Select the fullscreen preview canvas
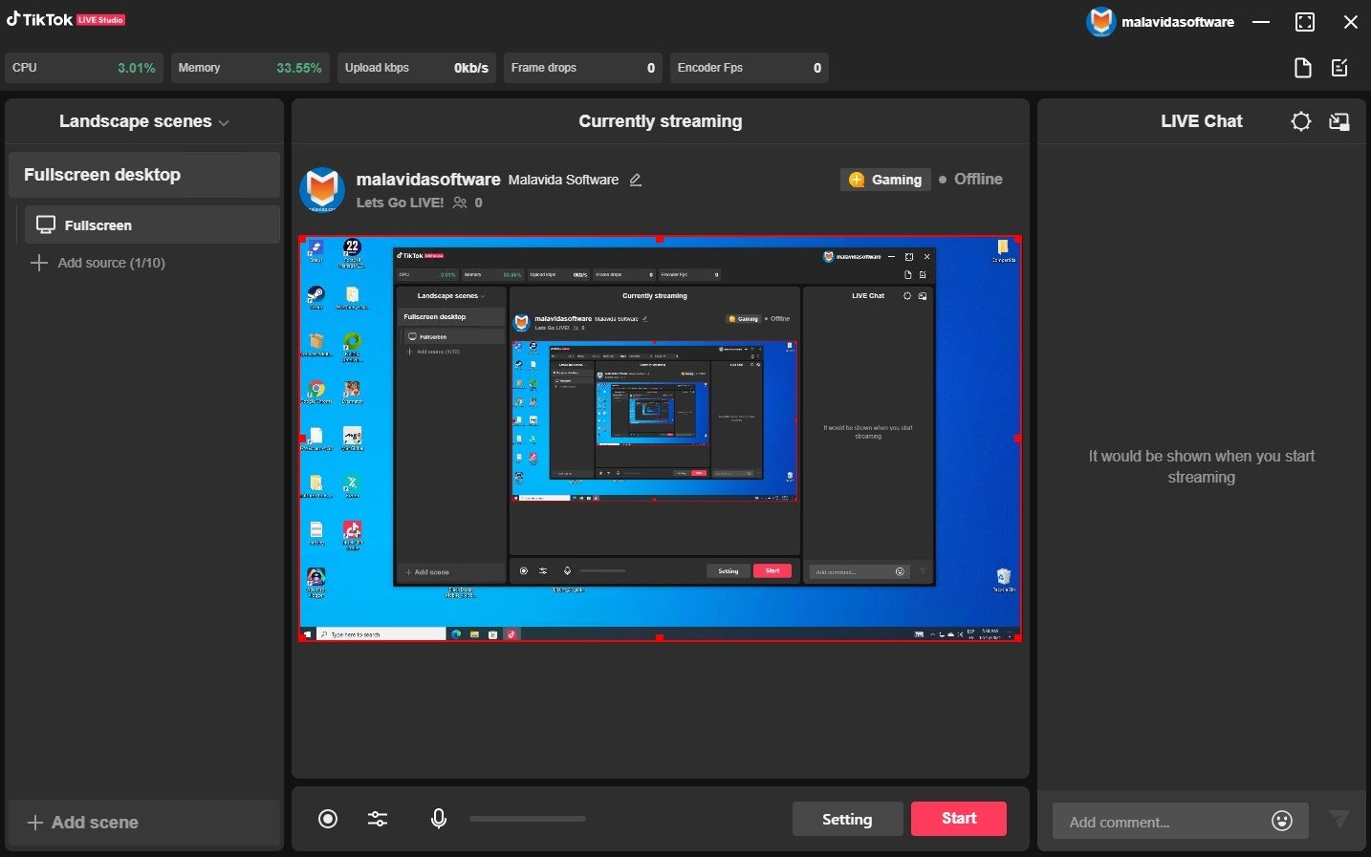 click(660, 439)
